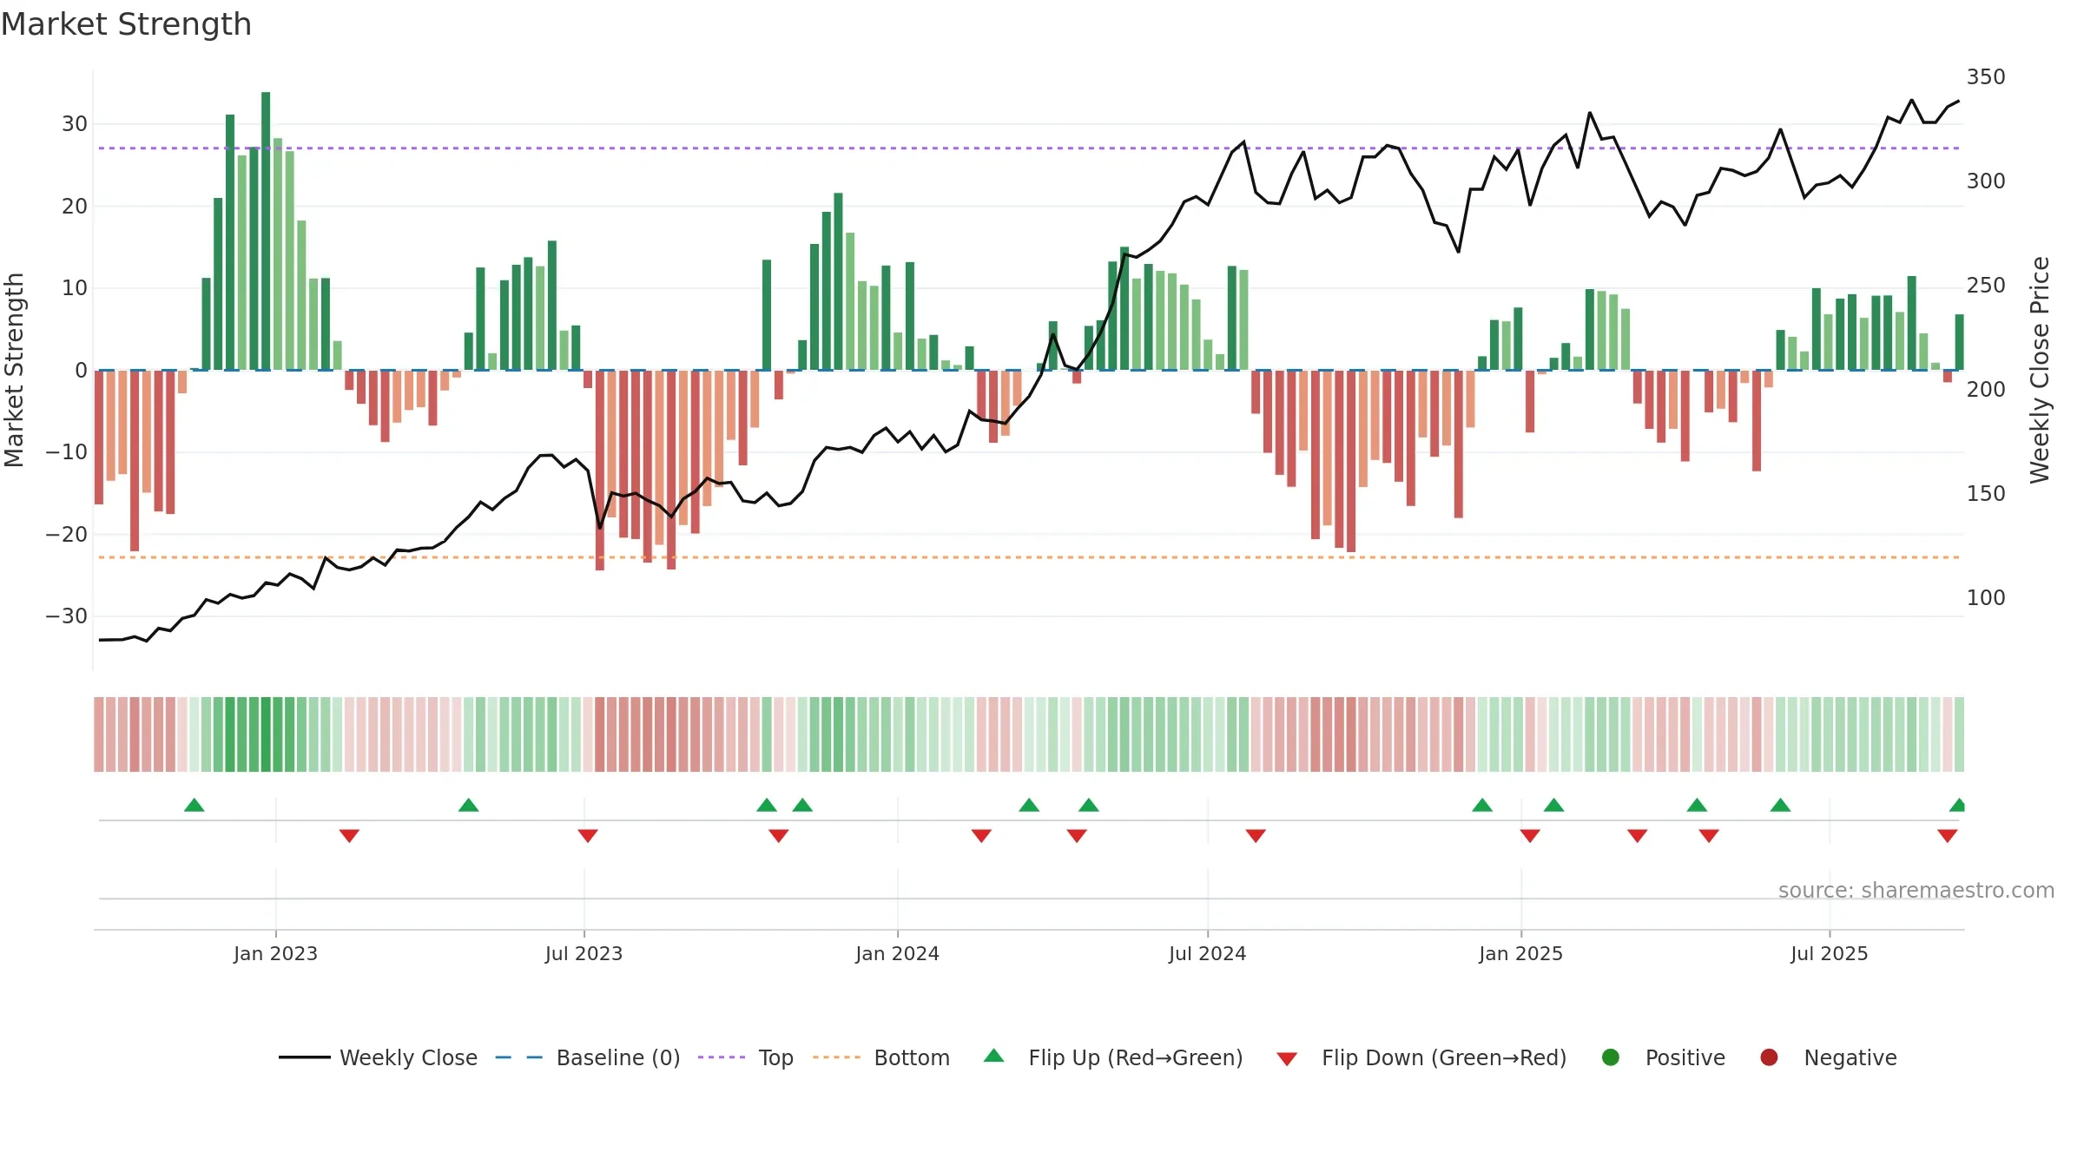
Task: Toggle the Baseline (0) legend entry
Action: pos(588,1057)
